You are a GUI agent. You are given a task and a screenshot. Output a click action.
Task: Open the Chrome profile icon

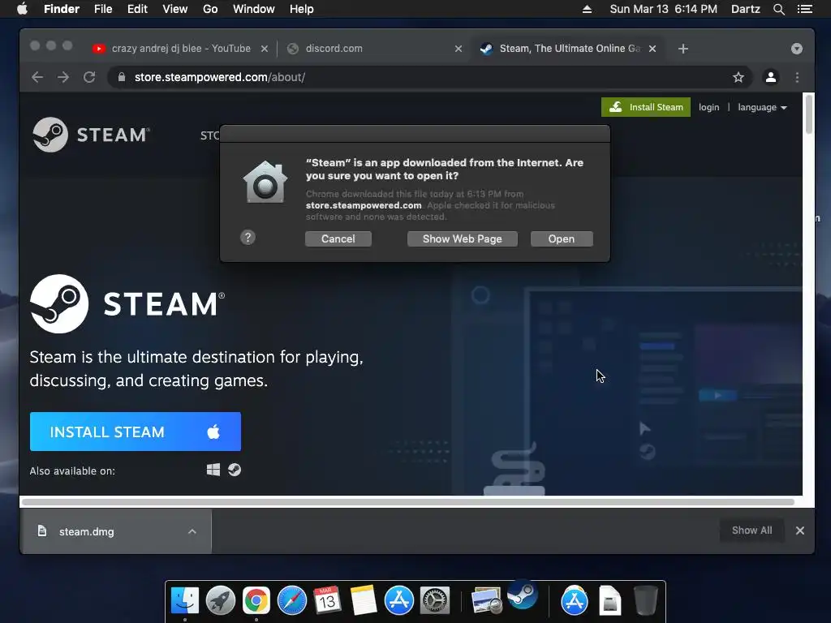coord(771,77)
